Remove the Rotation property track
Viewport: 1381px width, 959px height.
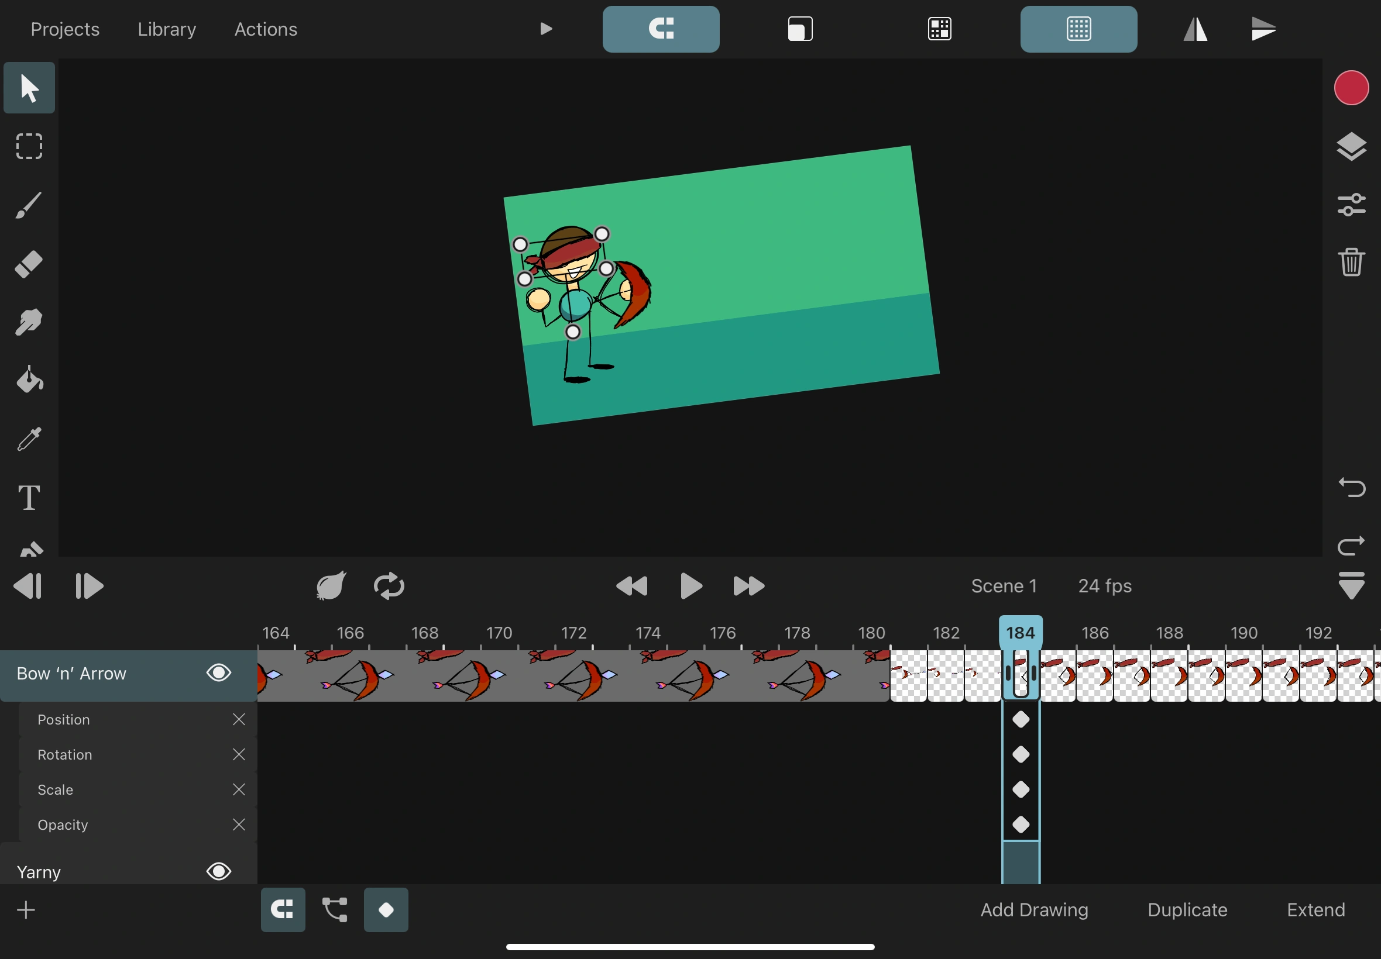[239, 754]
